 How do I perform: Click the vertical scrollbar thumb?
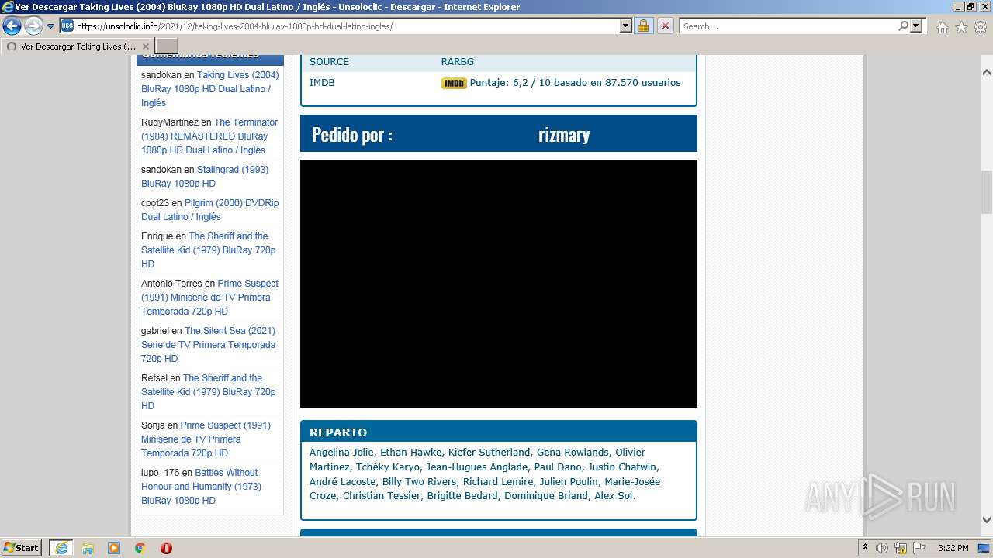987,192
